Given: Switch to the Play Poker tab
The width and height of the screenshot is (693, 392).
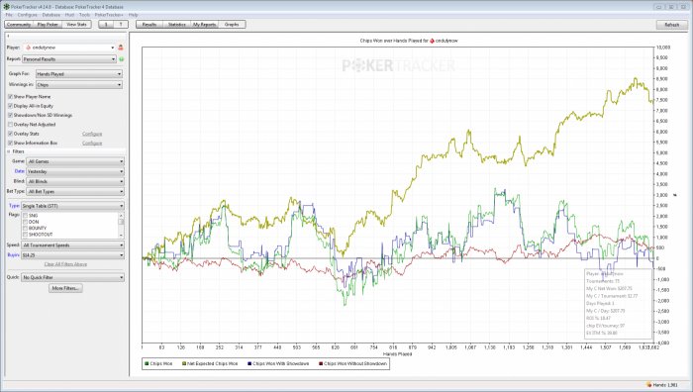Looking at the screenshot, I should tap(48, 25).
